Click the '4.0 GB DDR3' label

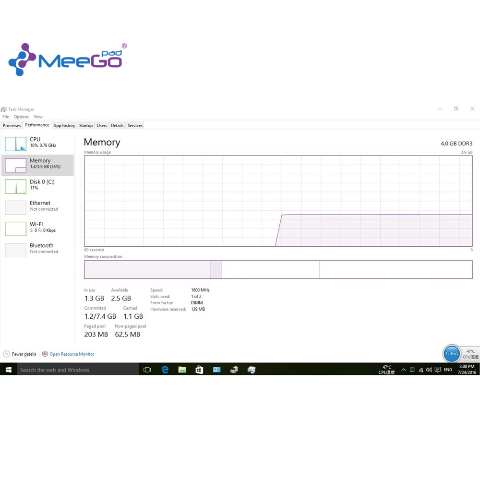click(456, 143)
